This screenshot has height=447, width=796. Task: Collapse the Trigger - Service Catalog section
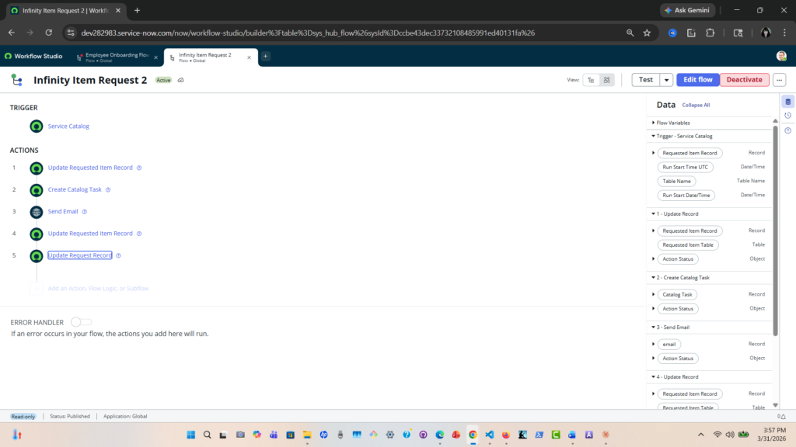tap(653, 136)
